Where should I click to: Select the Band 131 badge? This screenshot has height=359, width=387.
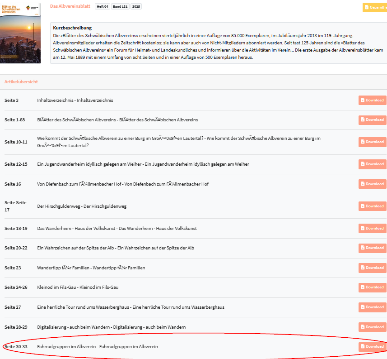[120, 7]
